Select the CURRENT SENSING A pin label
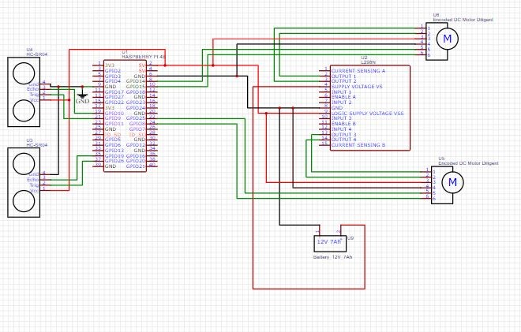 click(358, 71)
